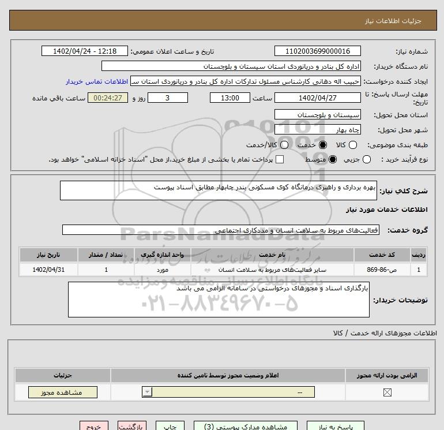Click the خروج exit button
Screen dimensions: 444x430
tap(94, 426)
